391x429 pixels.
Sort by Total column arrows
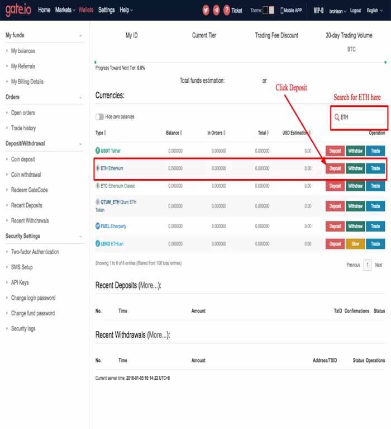[x=268, y=133]
